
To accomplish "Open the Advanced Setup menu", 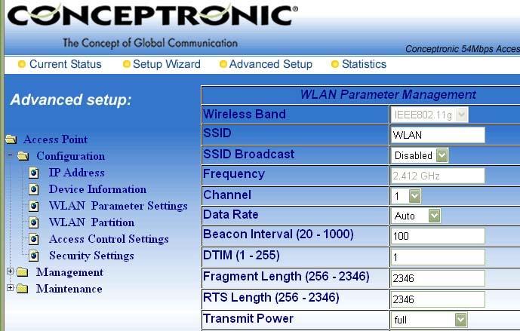I will 271,64.
